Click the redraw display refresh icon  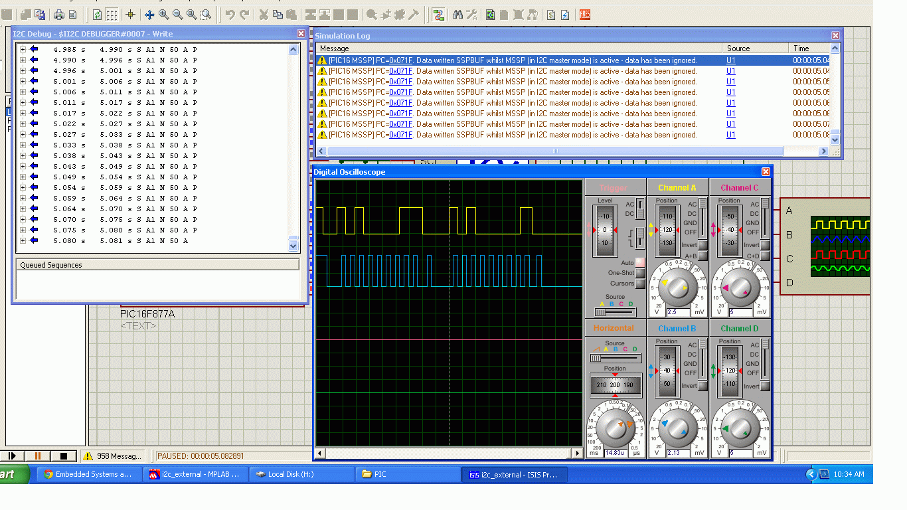tap(98, 15)
